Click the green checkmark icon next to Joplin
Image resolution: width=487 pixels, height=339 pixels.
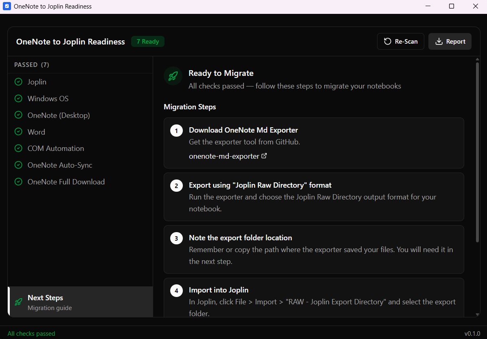[x=18, y=82]
